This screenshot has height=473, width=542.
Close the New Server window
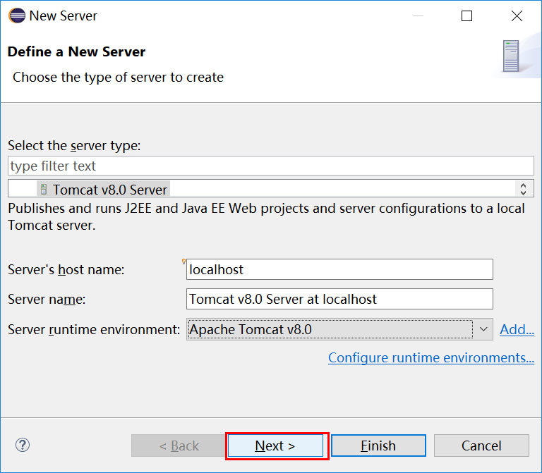click(517, 16)
